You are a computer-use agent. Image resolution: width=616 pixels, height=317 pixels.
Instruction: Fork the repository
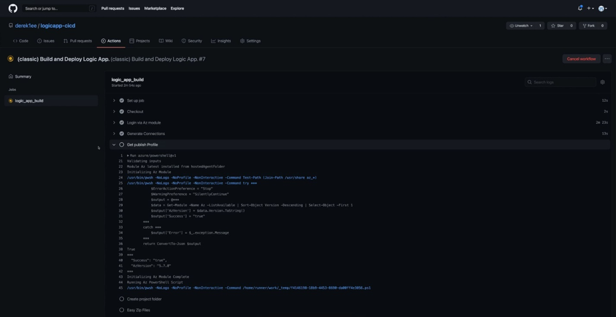589,25
